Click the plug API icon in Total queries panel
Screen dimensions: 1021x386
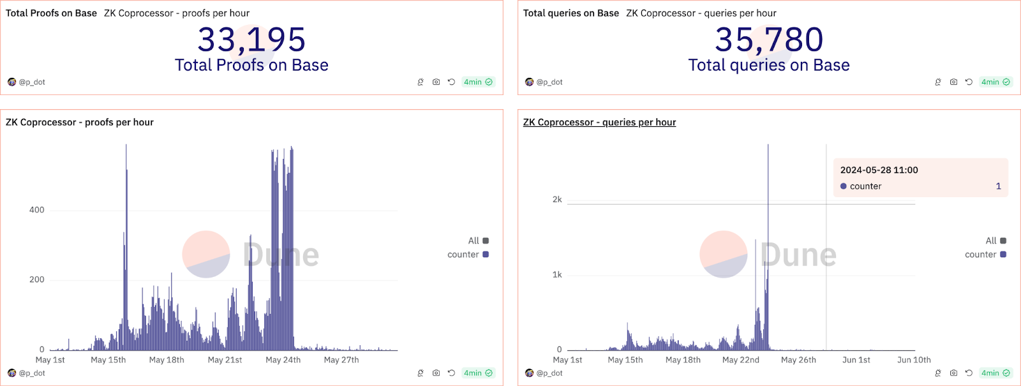(938, 82)
